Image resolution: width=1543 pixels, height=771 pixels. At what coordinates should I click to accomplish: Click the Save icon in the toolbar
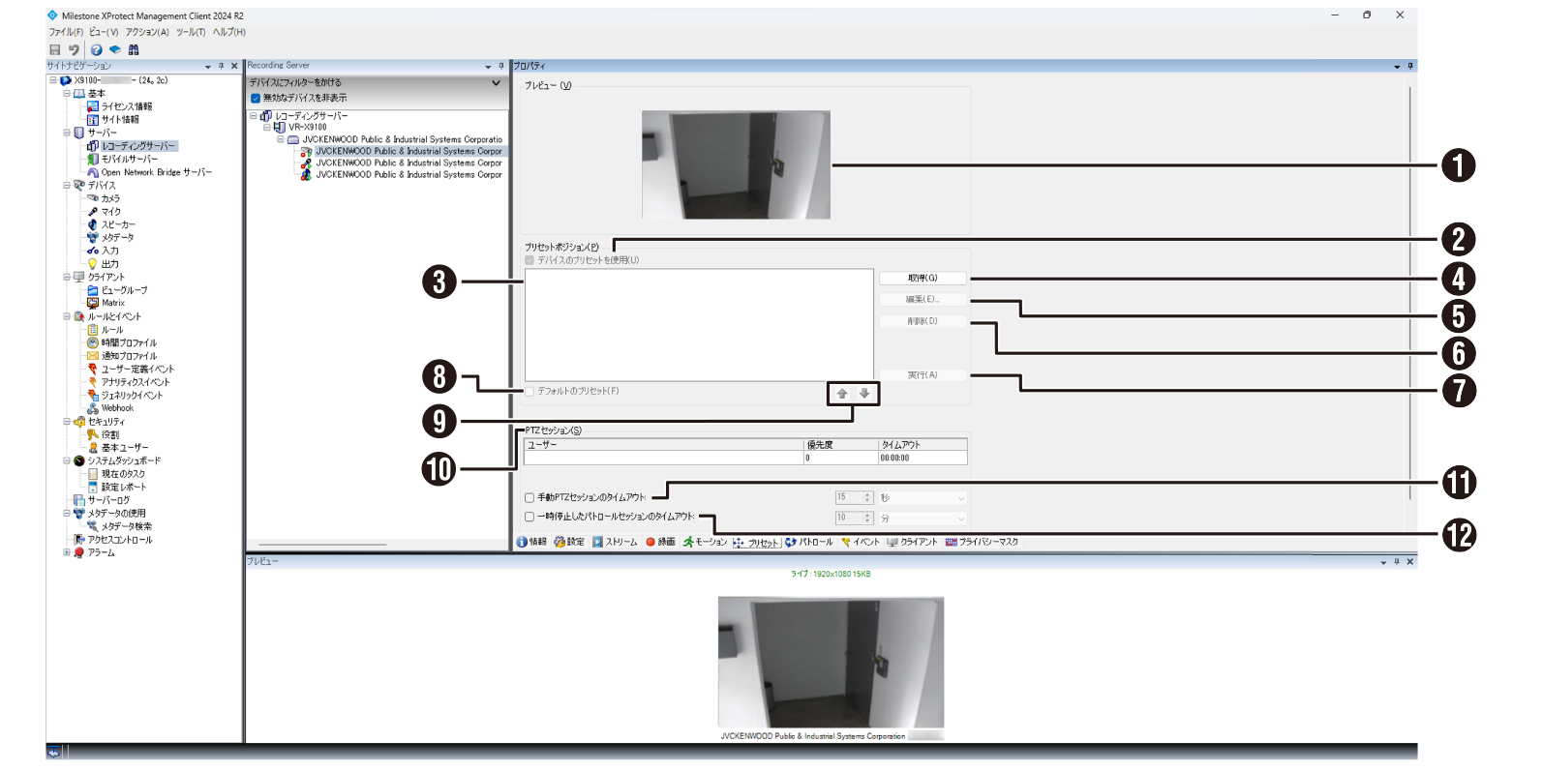coord(55,49)
